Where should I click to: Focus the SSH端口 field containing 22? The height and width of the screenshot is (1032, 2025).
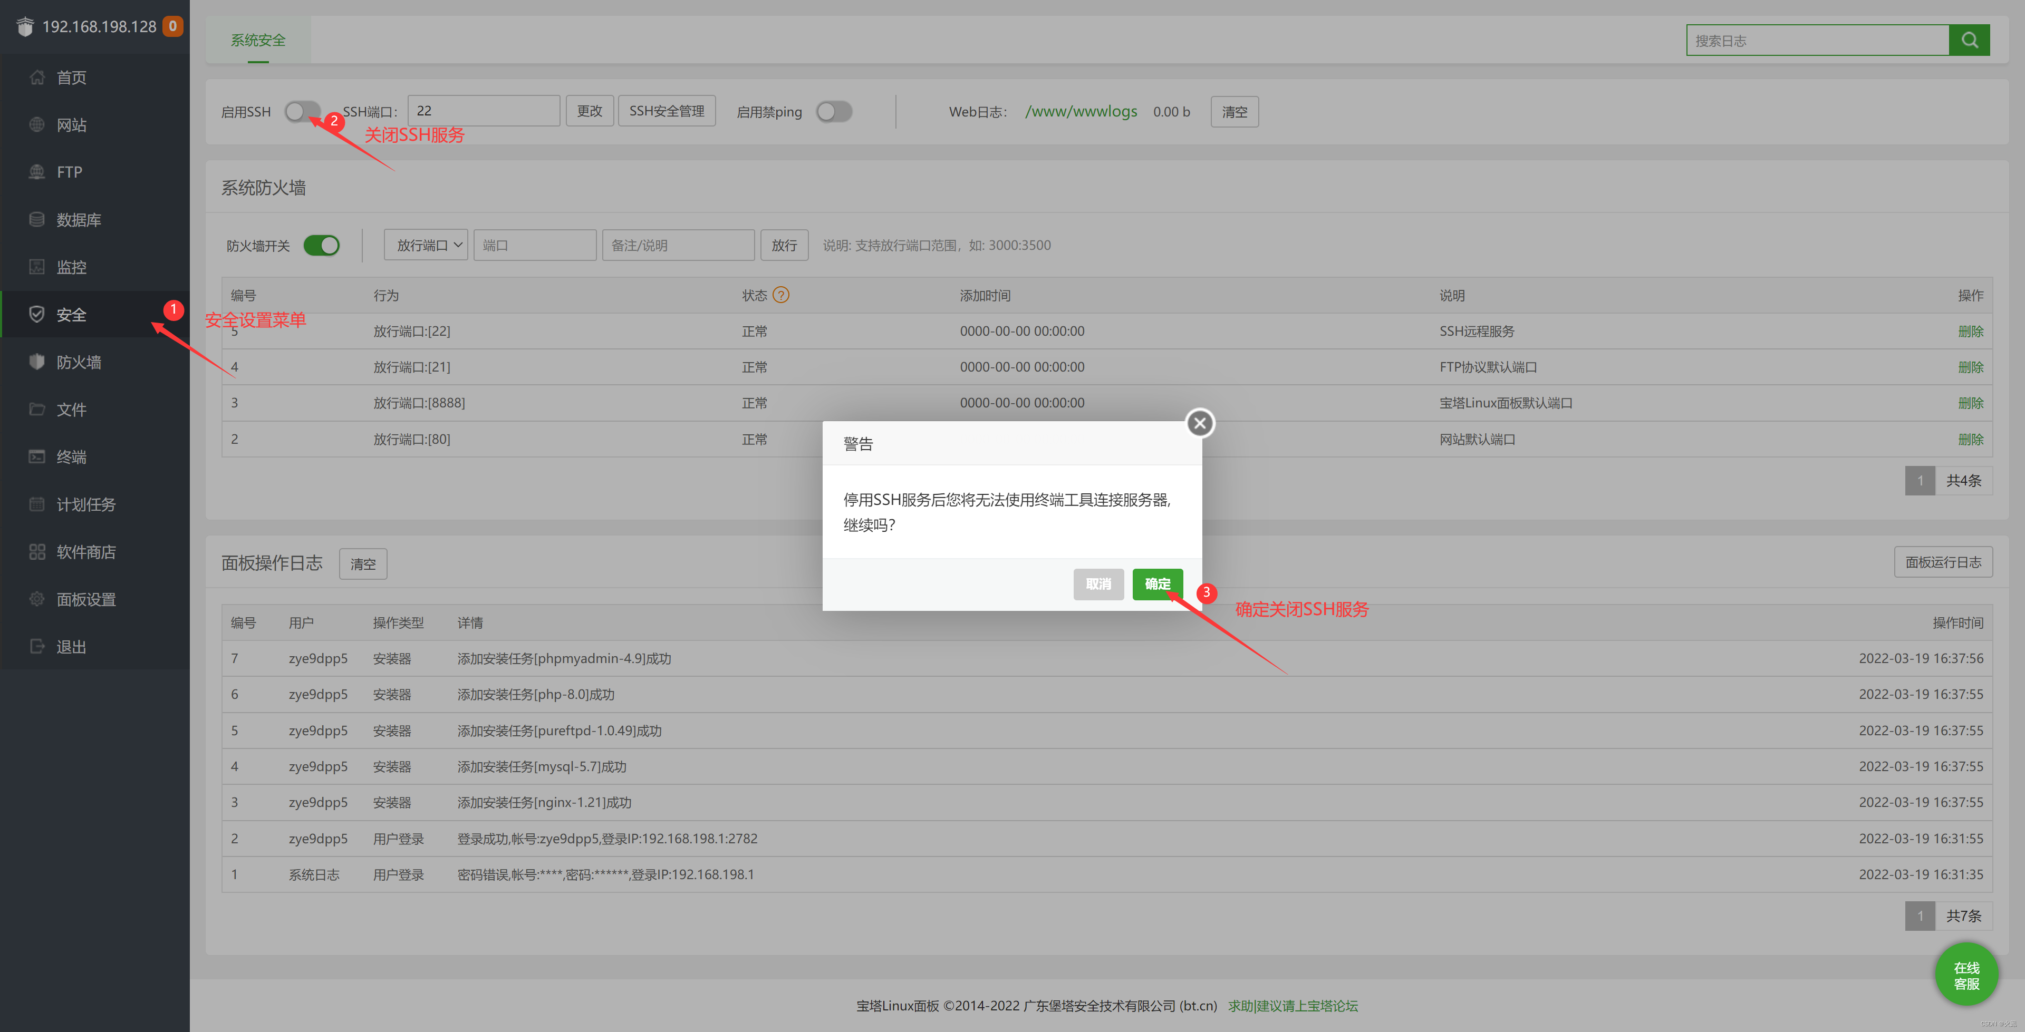coord(484,111)
